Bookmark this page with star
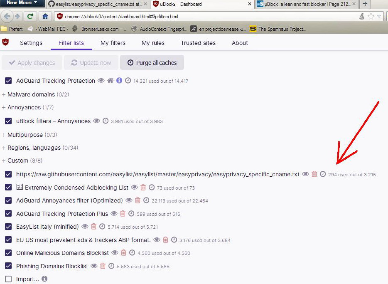The image size is (388, 284). pos(371,17)
